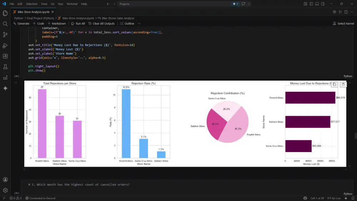Click the errors and warnings status indicator

tap(15, 198)
